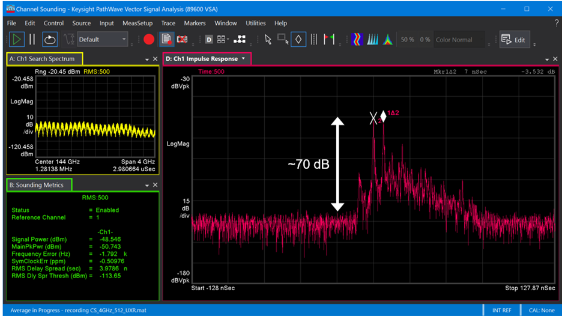Click the marker 2 diamond on trace
This screenshot has height=316, width=562.
tap(383, 116)
